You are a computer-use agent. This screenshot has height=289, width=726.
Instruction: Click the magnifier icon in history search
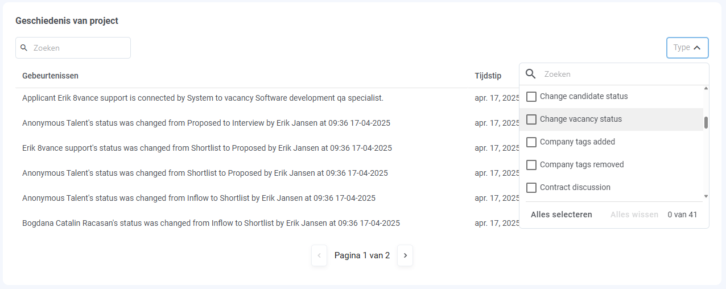click(x=24, y=48)
